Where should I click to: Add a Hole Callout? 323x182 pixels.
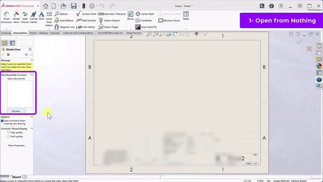[x=86, y=27]
